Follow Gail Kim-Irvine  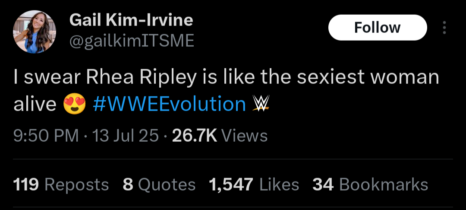coord(378,27)
